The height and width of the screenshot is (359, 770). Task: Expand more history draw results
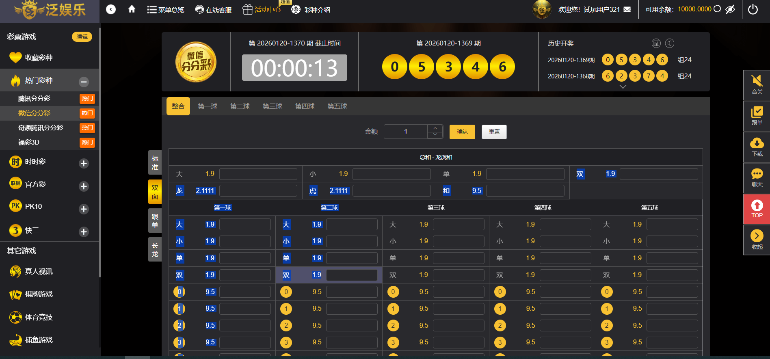pyautogui.click(x=623, y=87)
